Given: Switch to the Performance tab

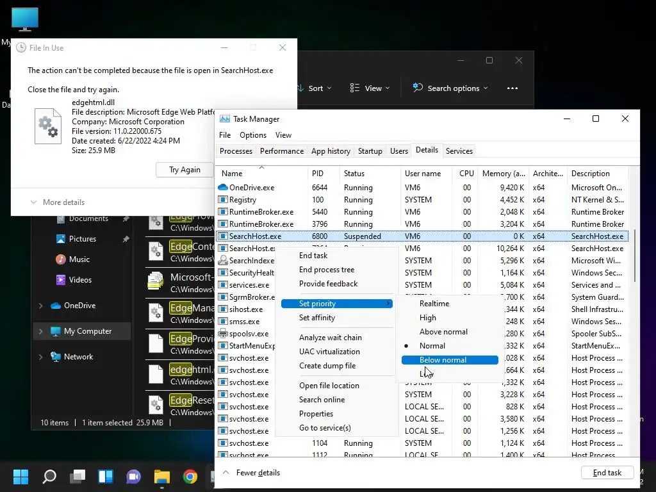Looking at the screenshot, I should tap(282, 151).
